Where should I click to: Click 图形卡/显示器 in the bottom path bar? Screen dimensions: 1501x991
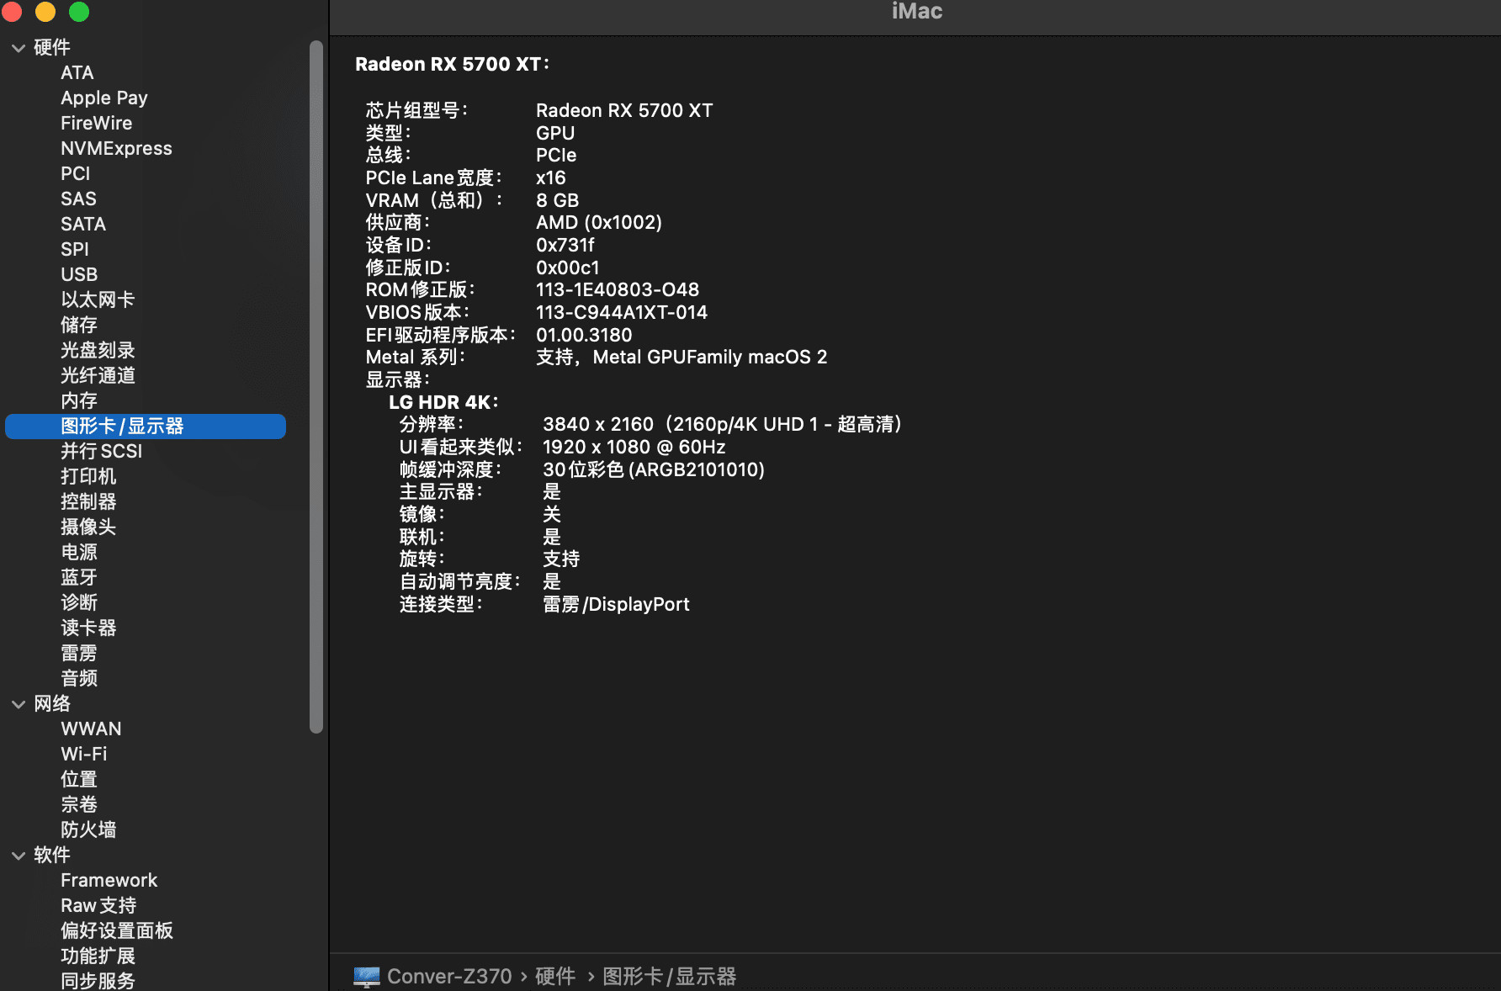(x=669, y=977)
